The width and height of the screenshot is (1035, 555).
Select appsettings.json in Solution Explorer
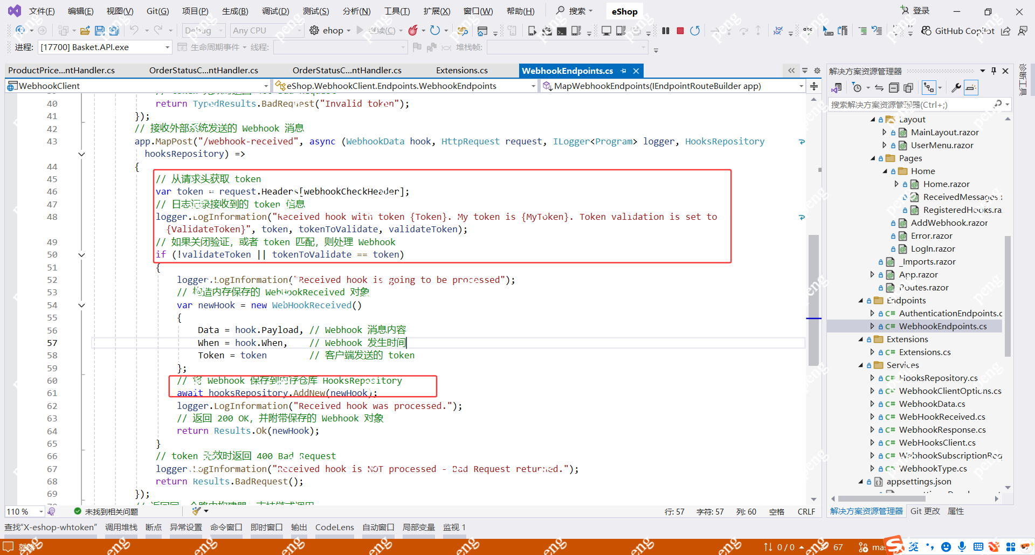tap(919, 481)
